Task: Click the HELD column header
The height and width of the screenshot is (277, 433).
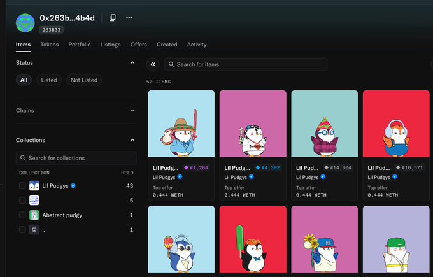Action: (x=127, y=173)
